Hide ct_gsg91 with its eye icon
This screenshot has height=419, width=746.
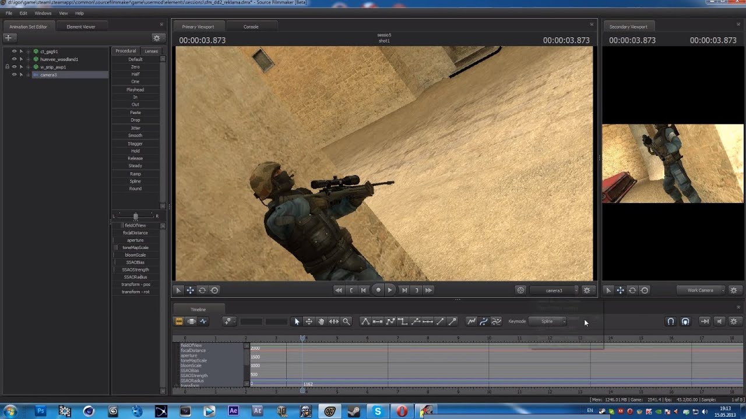click(x=14, y=51)
